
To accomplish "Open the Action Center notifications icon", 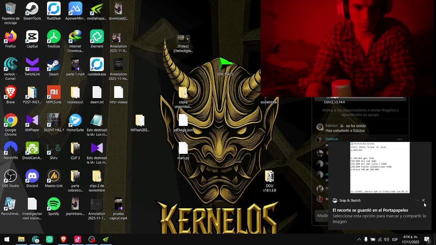I will 427,240.
